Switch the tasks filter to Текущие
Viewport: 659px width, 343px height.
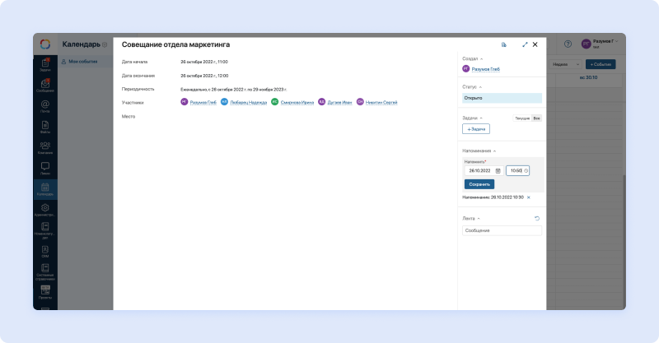point(522,118)
